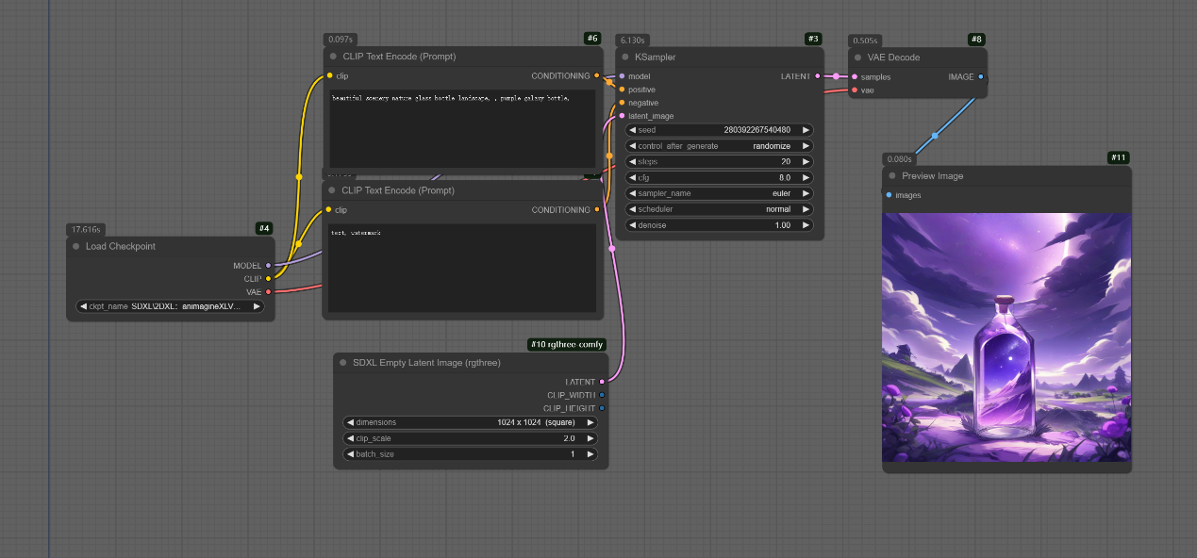1197x558 pixels.
Task: Click the purple bottle preview image
Action: (1006, 336)
